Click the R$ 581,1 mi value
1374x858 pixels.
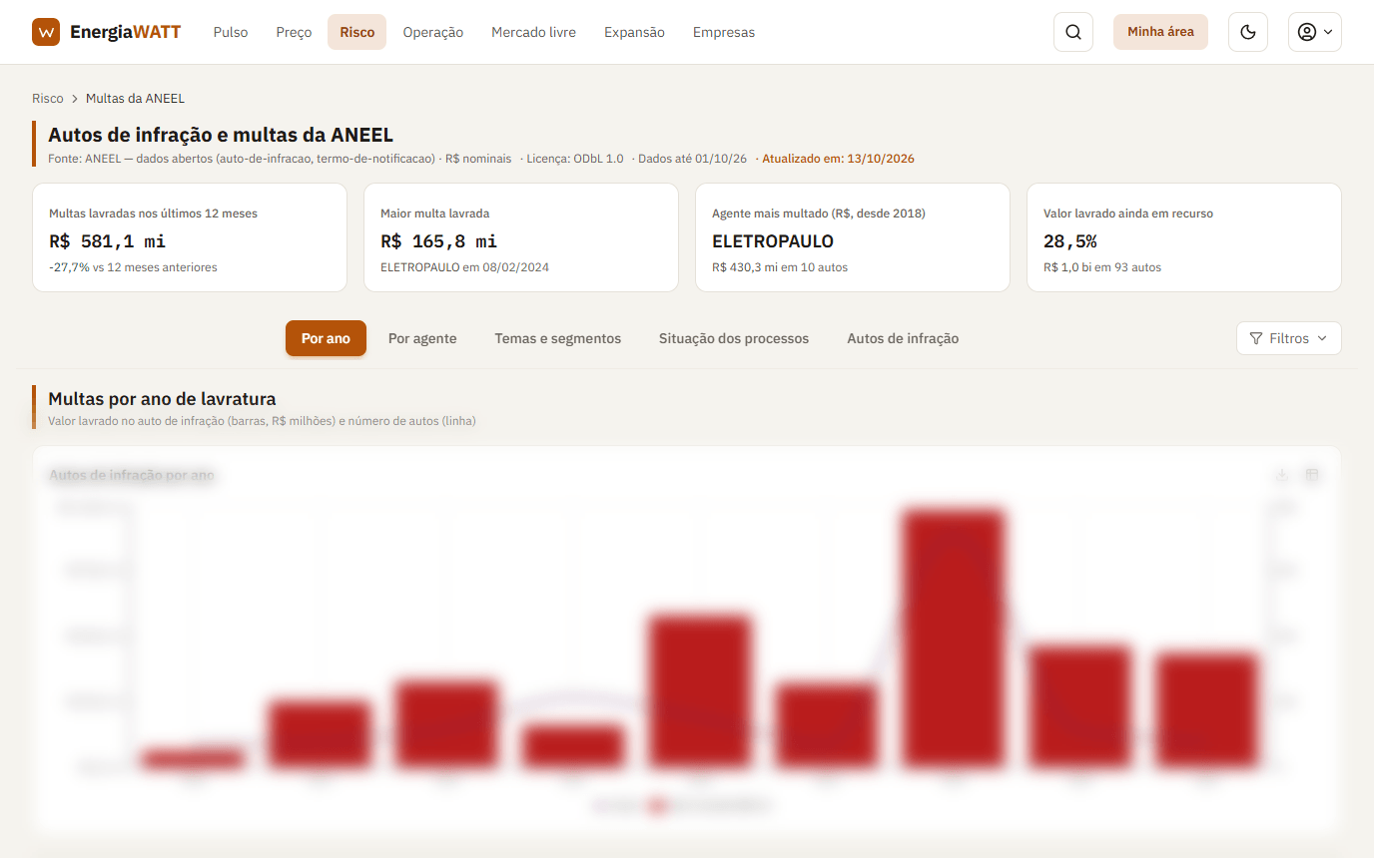107,240
